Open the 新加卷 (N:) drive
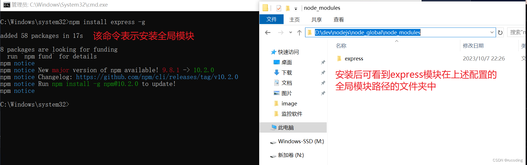The width and height of the screenshot is (527, 165). click(x=291, y=155)
